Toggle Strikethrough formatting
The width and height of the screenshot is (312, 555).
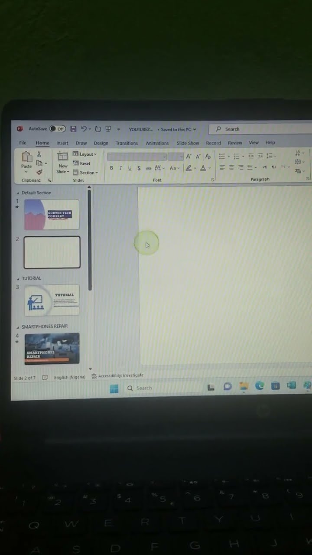pos(149,168)
